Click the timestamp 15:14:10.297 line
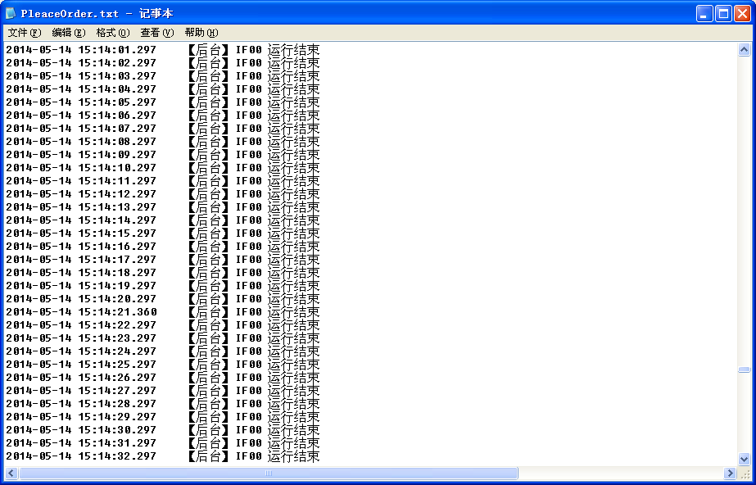Screen dimensions: 756x485 pyautogui.click(x=162, y=168)
